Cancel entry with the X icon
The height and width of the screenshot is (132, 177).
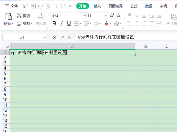(54, 37)
